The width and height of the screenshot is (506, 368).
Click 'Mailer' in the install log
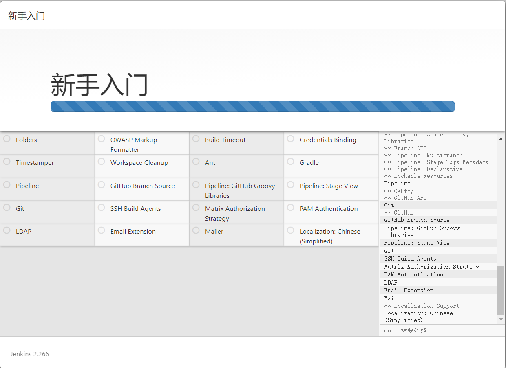click(x=394, y=299)
